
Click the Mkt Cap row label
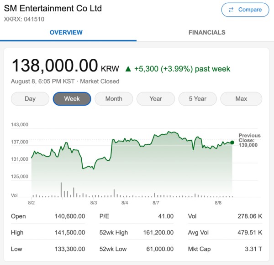199,249
